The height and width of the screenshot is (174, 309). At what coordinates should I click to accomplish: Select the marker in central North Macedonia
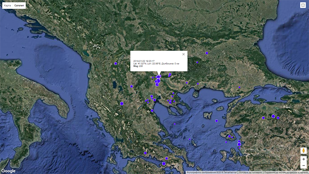coord(132,86)
